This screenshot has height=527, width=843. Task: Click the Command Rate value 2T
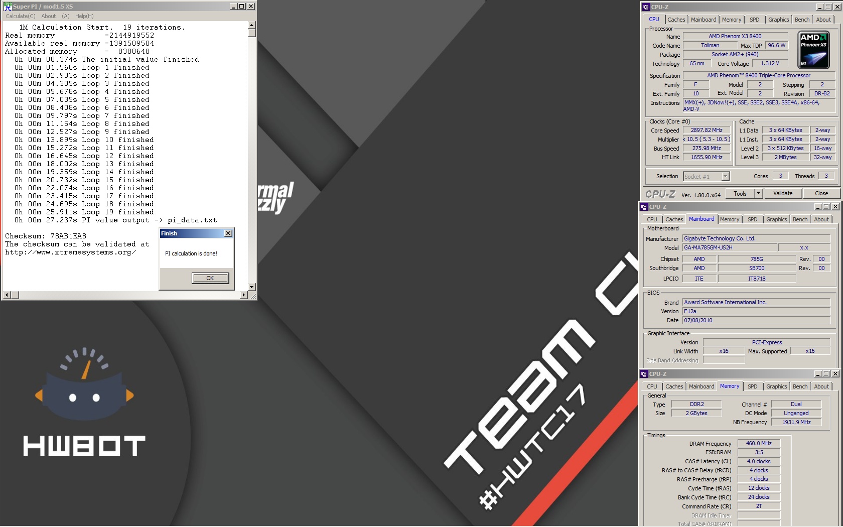759,506
